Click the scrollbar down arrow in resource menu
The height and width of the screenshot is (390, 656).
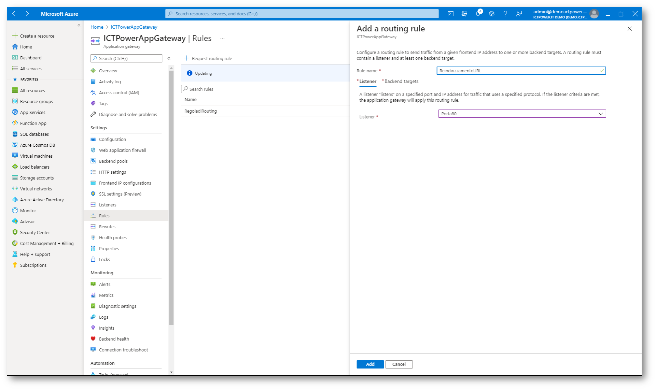point(171,372)
